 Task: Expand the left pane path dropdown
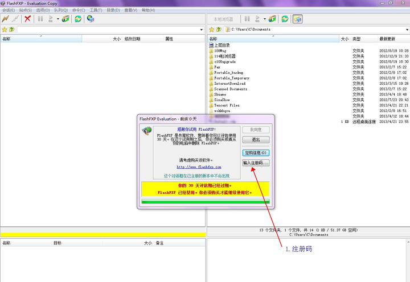(x=201, y=30)
